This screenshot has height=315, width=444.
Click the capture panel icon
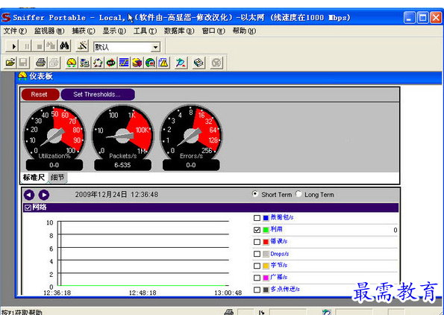pyautogui.click(x=181, y=62)
